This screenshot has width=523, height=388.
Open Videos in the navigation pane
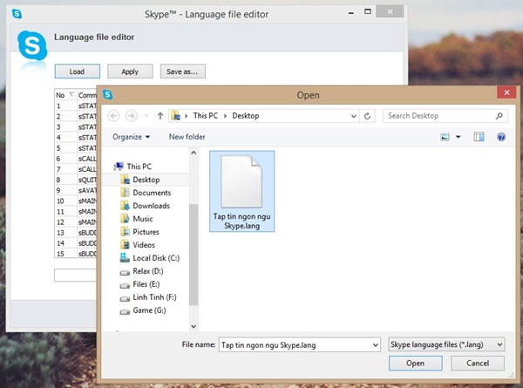[x=138, y=244]
